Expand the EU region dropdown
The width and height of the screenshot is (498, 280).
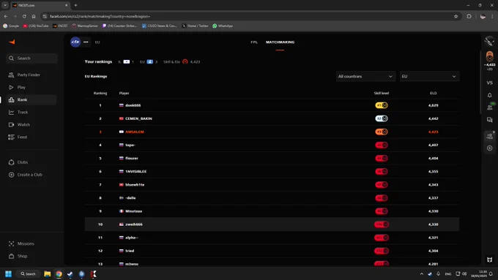(429, 77)
